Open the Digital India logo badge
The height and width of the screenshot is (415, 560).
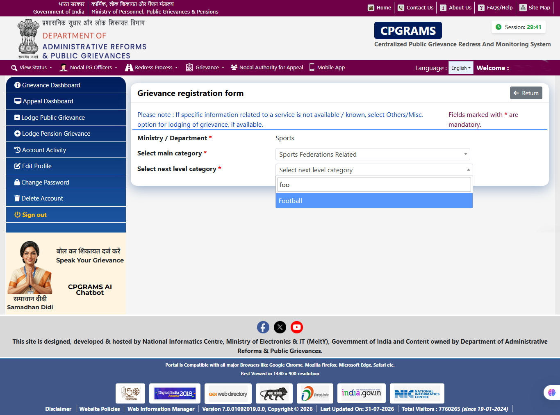point(315,394)
